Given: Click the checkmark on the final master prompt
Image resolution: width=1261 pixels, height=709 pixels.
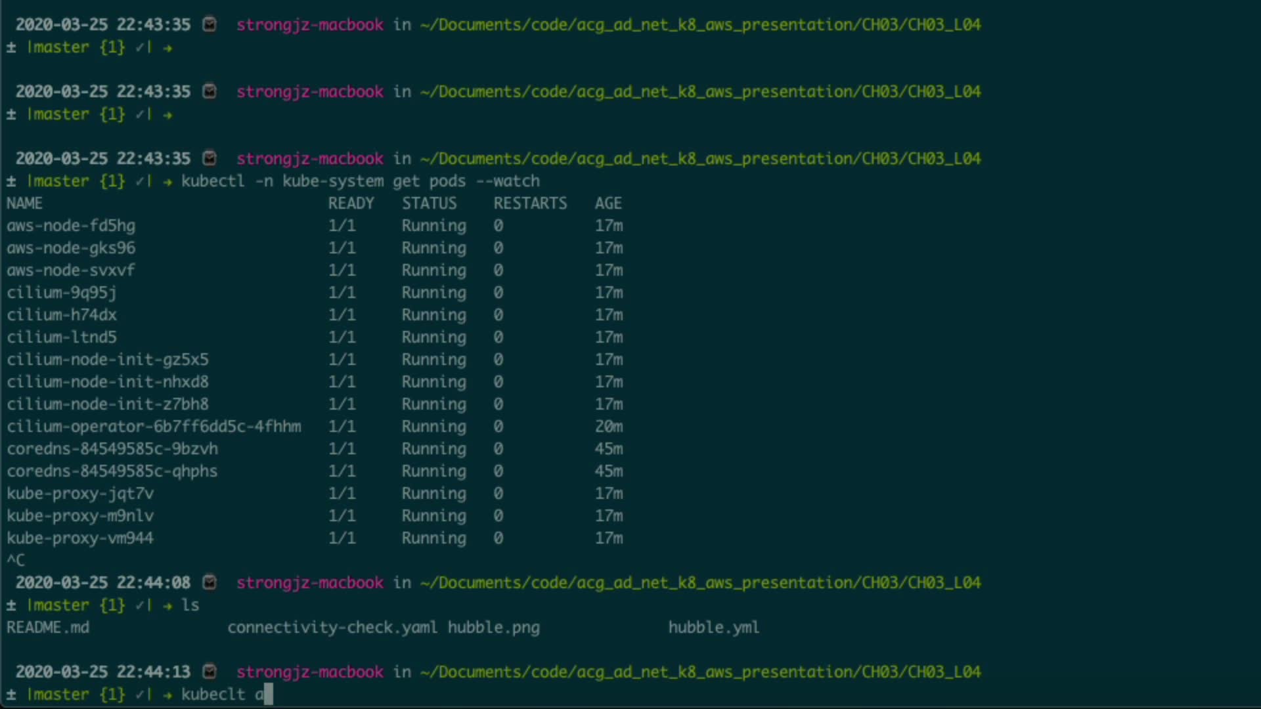Looking at the screenshot, I should (140, 695).
